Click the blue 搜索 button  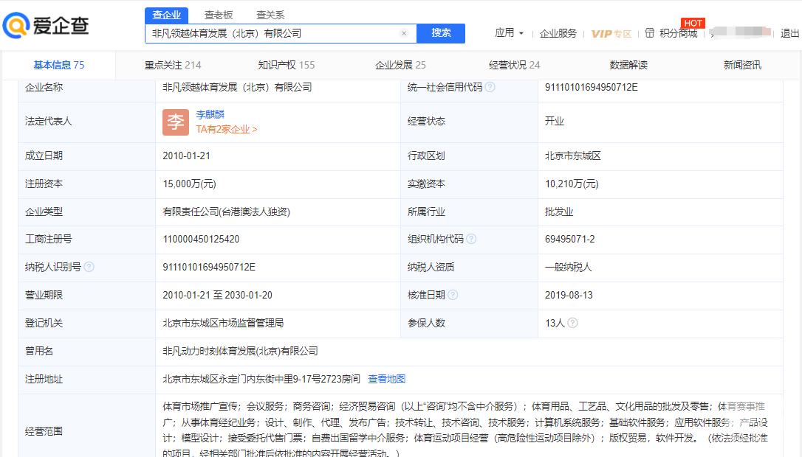[x=441, y=33]
